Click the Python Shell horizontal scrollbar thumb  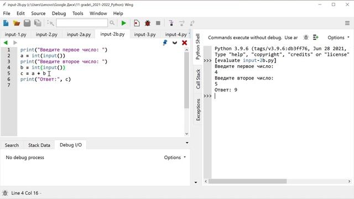point(247,181)
